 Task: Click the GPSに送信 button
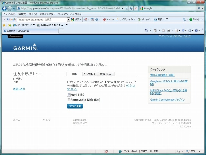[75, 106]
